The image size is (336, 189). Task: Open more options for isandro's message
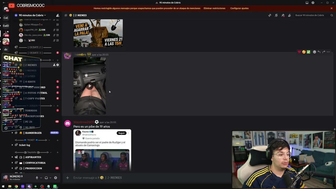tap(328, 52)
